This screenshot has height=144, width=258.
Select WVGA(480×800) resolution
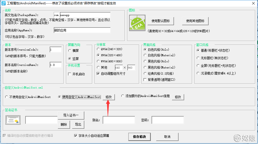[x=99, y=61]
